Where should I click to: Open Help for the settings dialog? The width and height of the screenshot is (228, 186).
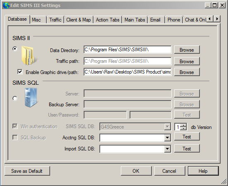click(203, 171)
